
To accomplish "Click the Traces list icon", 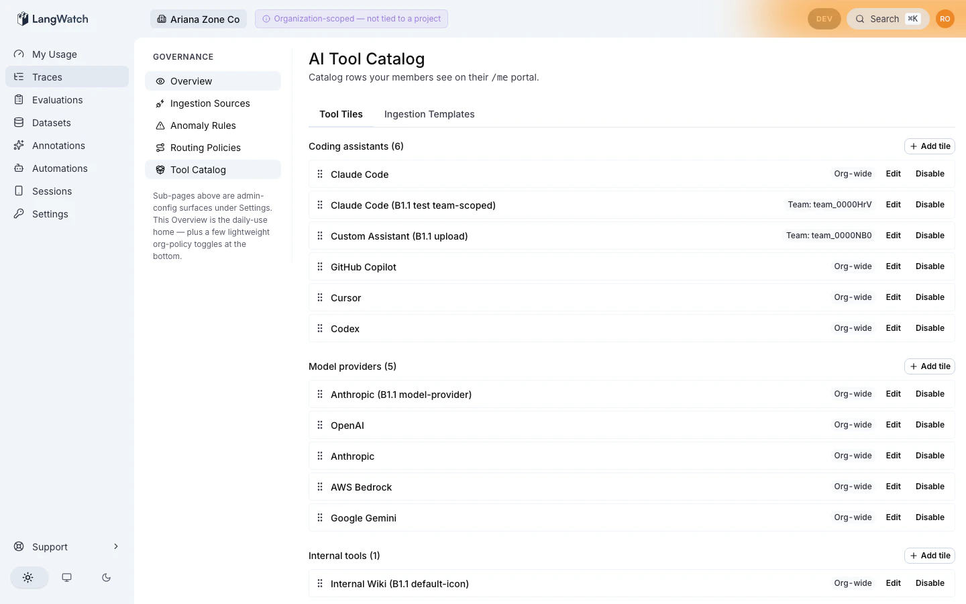I will (19, 77).
